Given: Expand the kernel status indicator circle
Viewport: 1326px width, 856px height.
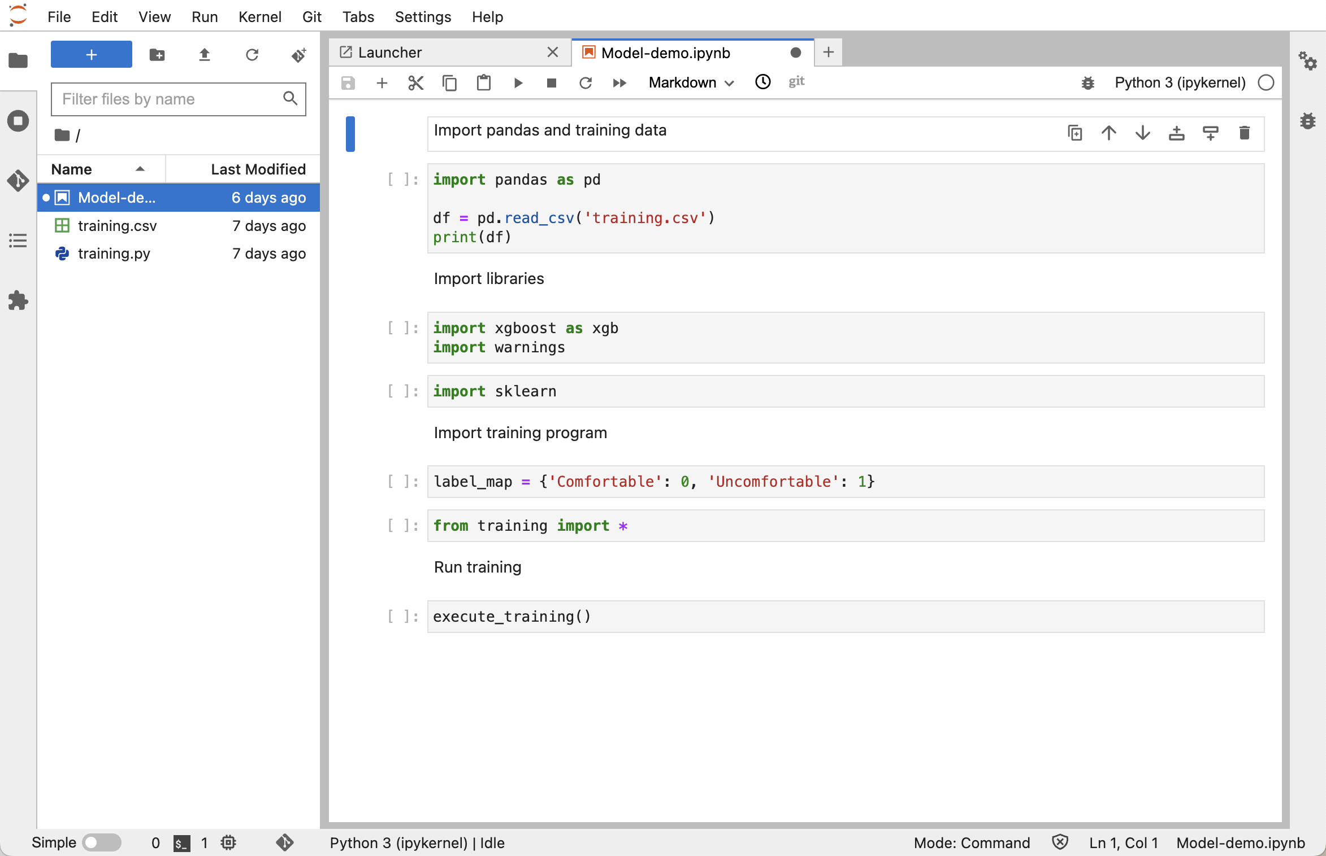Looking at the screenshot, I should pyautogui.click(x=1266, y=82).
